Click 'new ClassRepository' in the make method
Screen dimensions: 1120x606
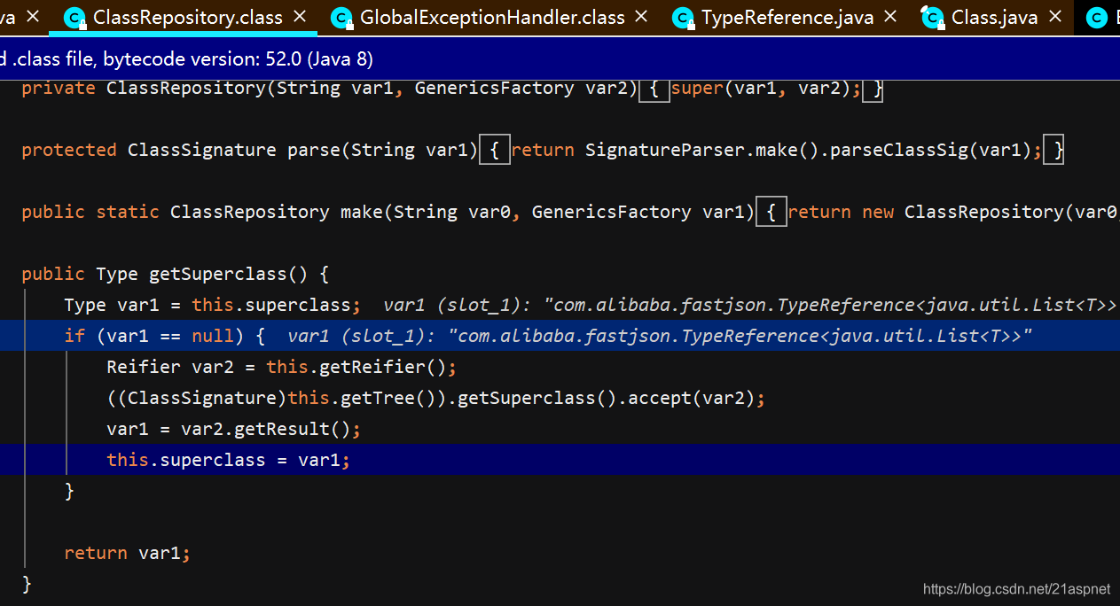click(x=961, y=213)
